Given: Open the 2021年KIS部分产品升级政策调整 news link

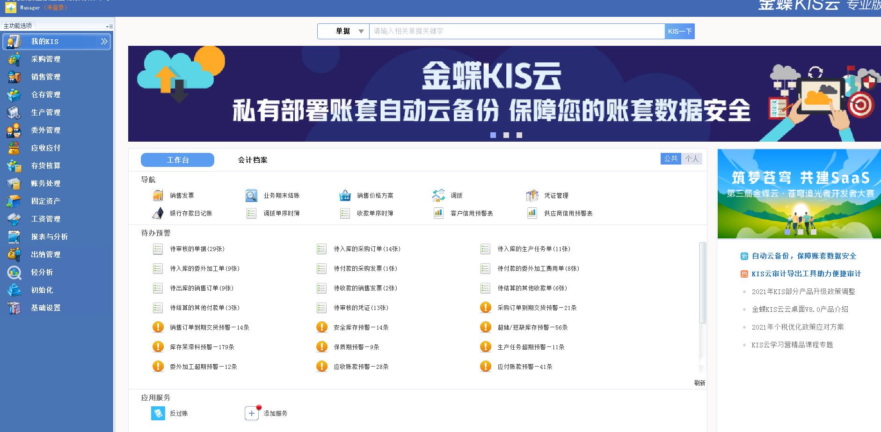Looking at the screenshot, I should coord(803,291).
